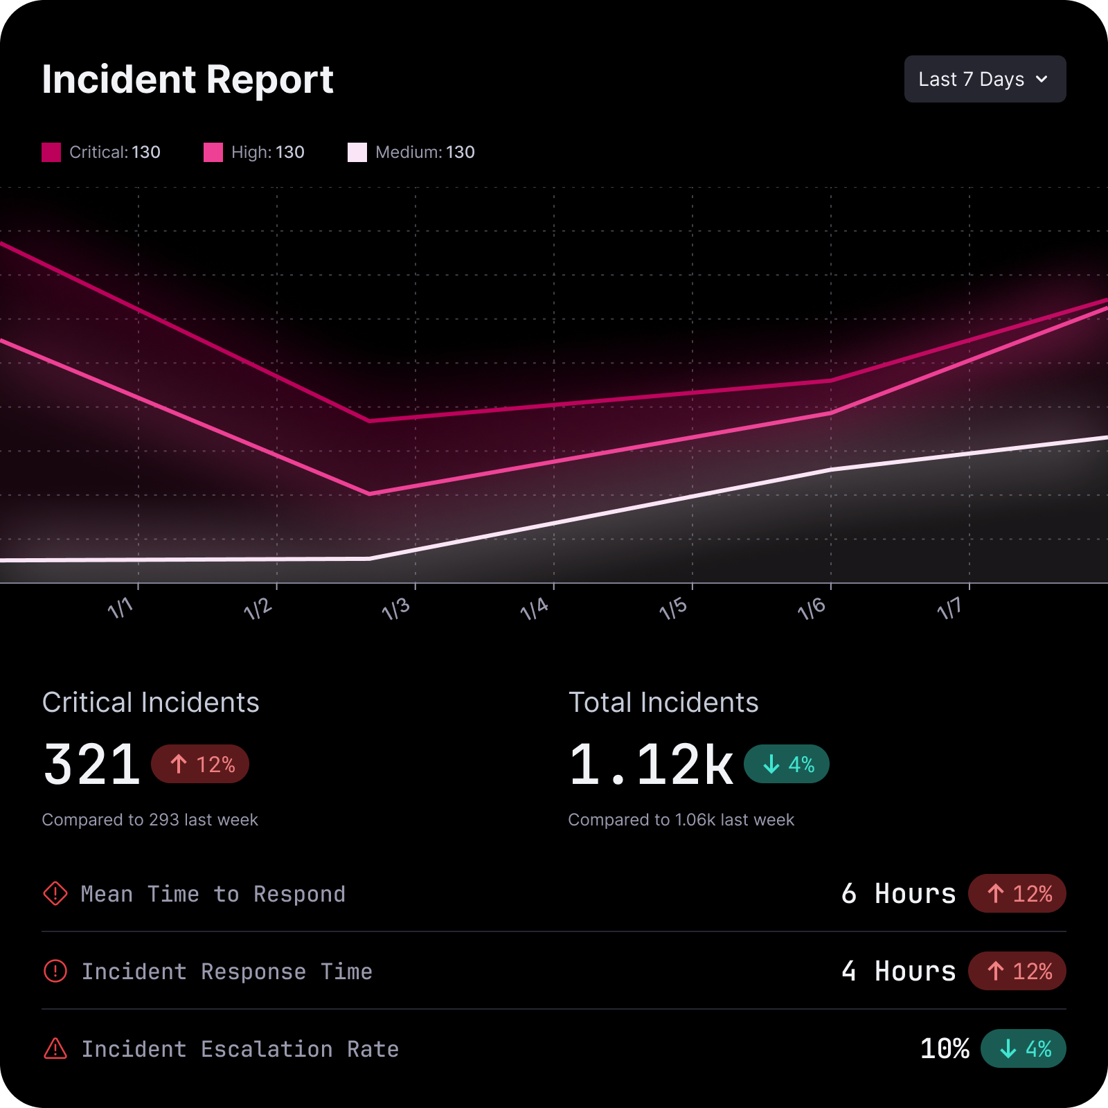Image resolution: width=1108 pixels, height=1108 pixels.
Task: Open the Incident Escalation Rate metric label
Action: click(240, 1049)
